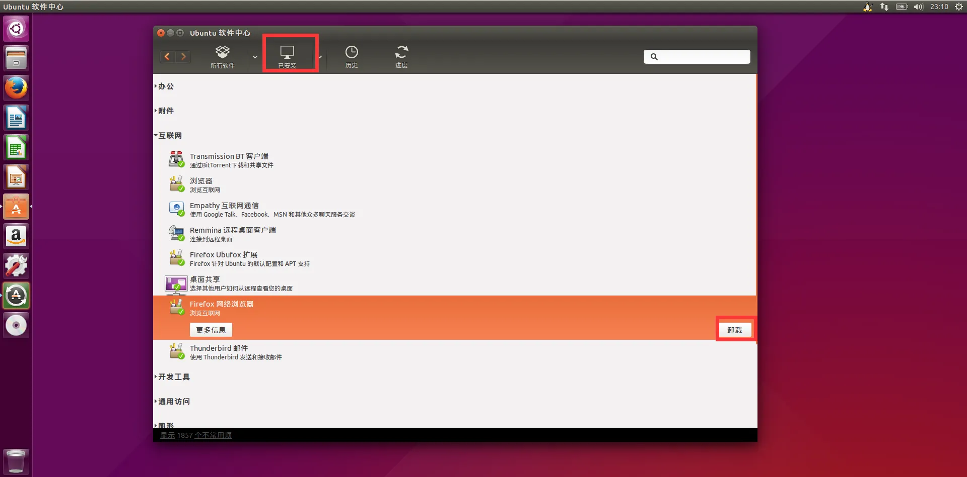967x477 pixels.
Task: Click the Transmission BT client icon
Action: click(176, 160)
